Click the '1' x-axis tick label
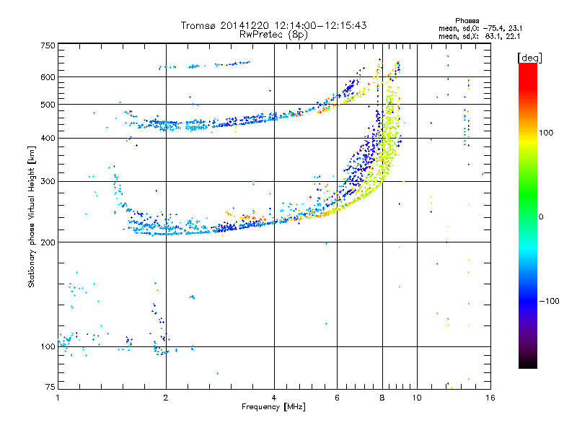 click(x=58, y=398)
